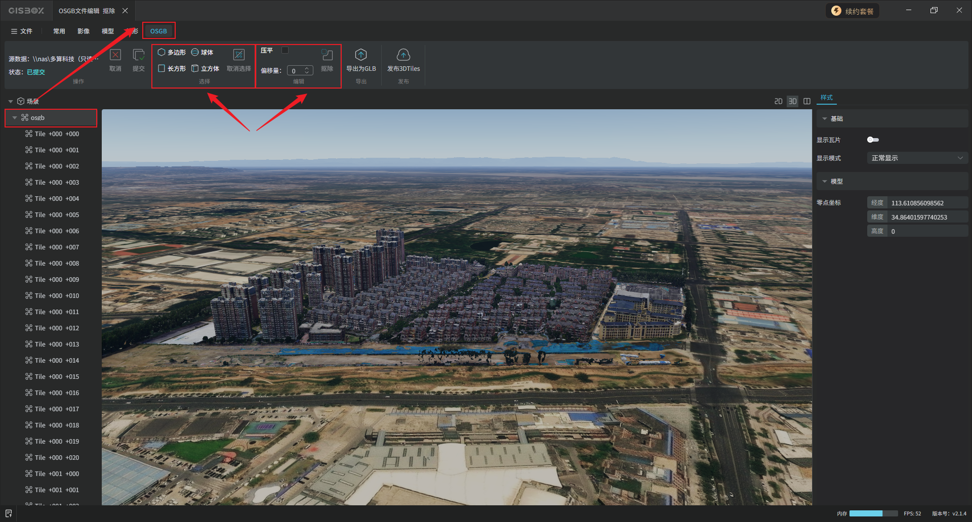
Task: Click the 经度 longitude input field
Action: pyautogui.click(x=927, y=203)
